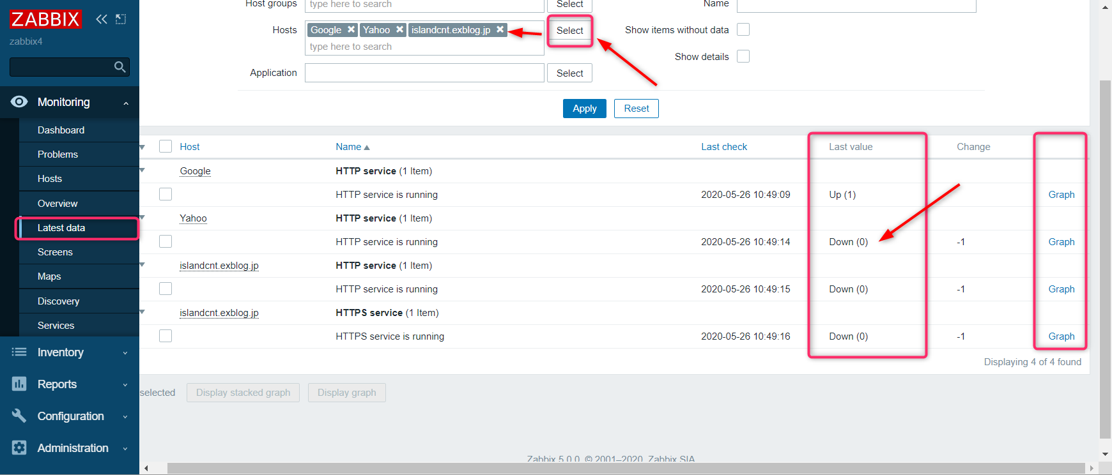The width and height of the screenshot is (1112, 475).
Task: Click Select button for Host groups
Action: [569, 4]
